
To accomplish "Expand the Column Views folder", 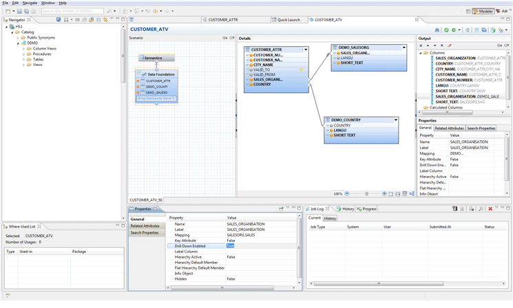I will 24,49.
